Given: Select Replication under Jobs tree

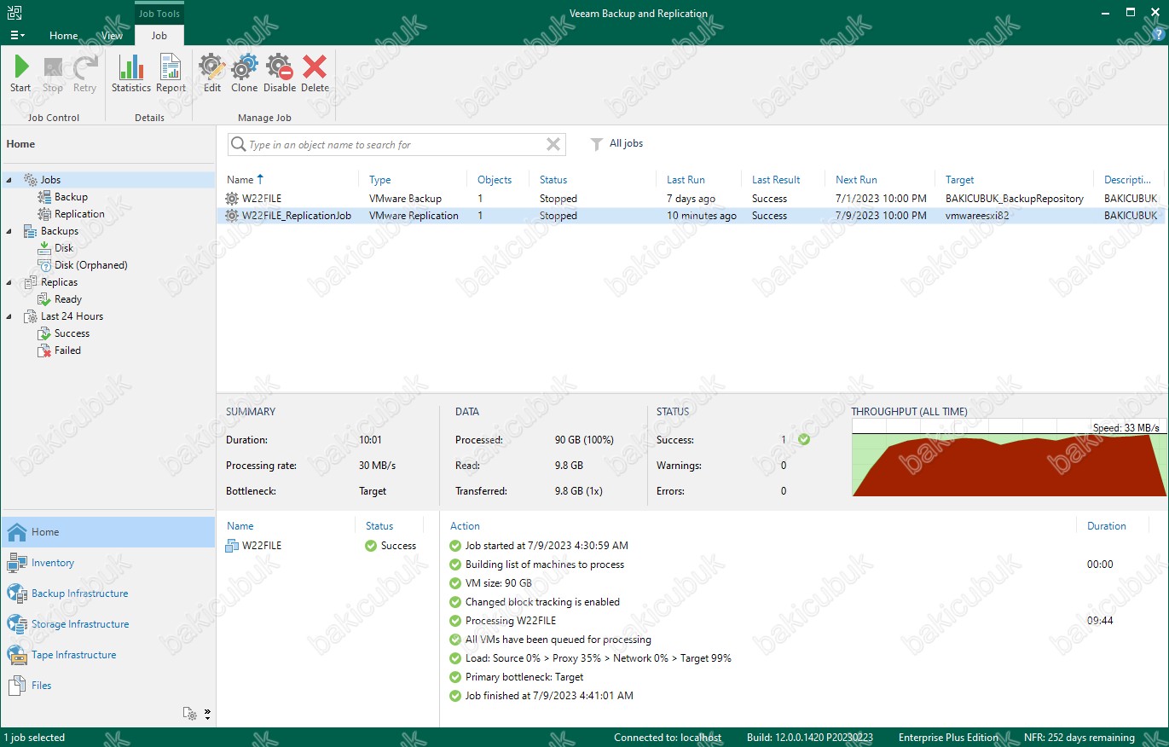Looking at the screenshot, I should [x=79, y=214].
